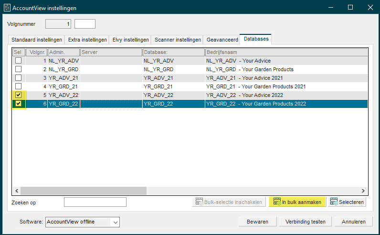Close the AccountView instellingen dialog
Image resolution: width=380 pixels, height=235 pixels.
point(370,7)
